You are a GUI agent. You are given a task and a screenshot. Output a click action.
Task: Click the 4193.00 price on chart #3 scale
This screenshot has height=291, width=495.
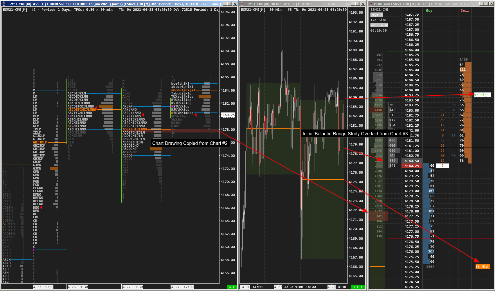[x=356, y=12]
